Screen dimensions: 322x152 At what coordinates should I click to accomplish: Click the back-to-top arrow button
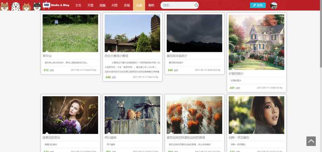tap(311, 141)
